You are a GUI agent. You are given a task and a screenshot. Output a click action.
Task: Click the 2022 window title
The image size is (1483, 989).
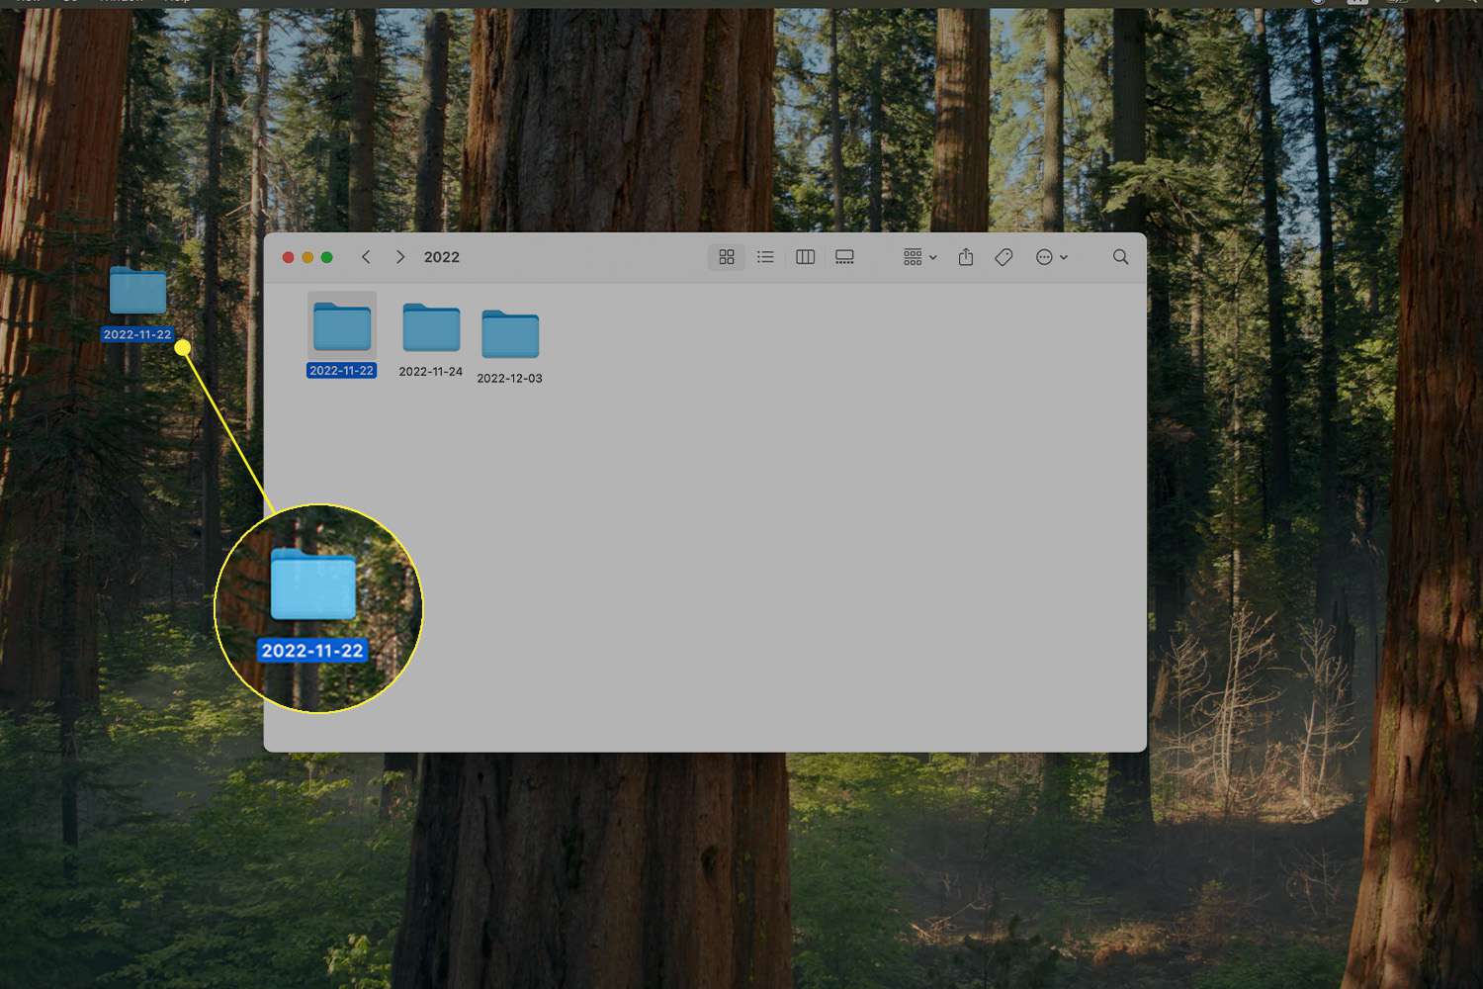tap(442, 257)
